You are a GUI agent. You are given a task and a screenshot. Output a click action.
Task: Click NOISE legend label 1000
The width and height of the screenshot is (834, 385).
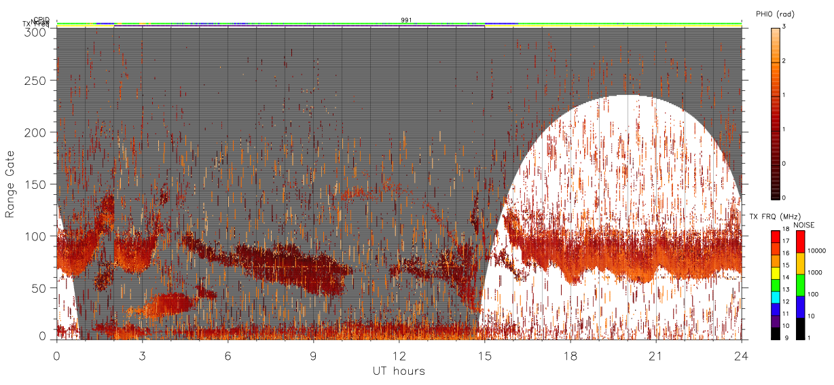pos(814,273)
